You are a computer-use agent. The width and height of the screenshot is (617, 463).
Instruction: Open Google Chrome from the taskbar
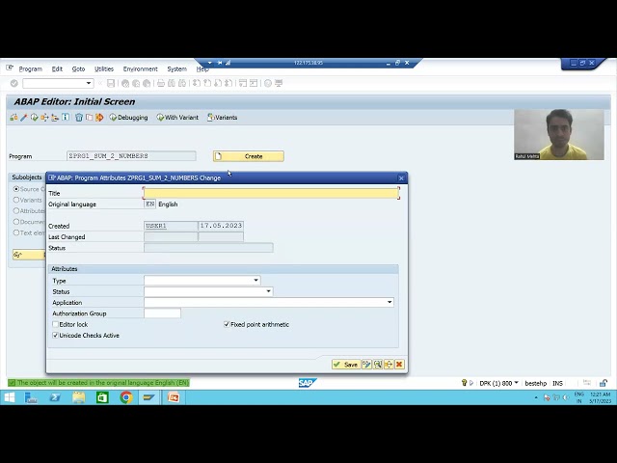tap(126, 397)
